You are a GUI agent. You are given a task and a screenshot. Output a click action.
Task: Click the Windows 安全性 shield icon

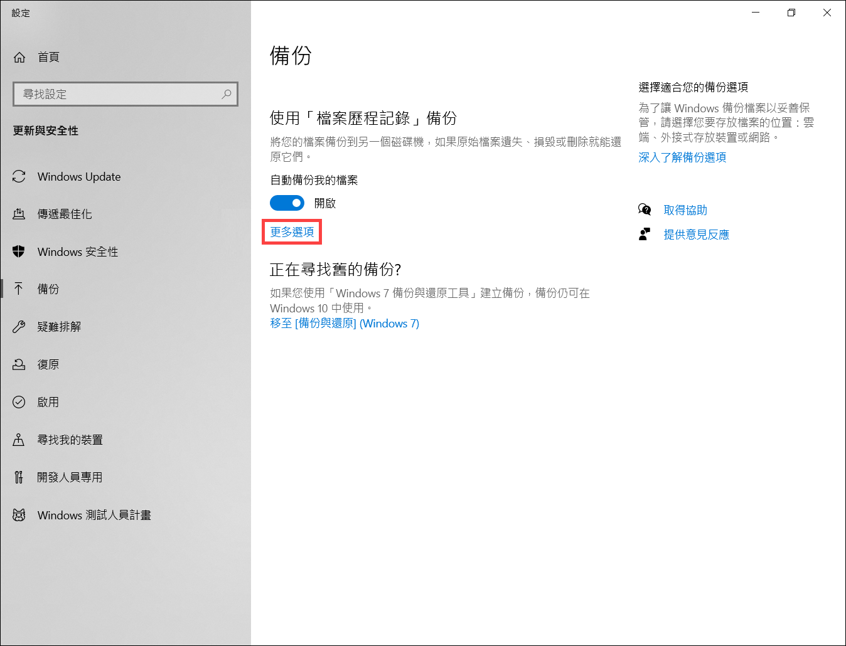click(x=19, y=252)
